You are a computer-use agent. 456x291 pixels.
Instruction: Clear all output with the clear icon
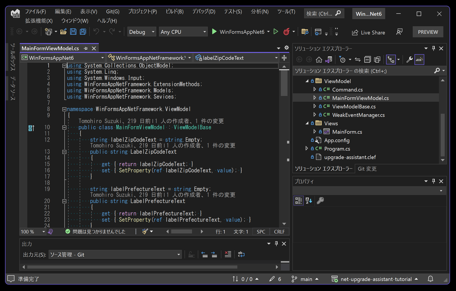coord(228,254)
